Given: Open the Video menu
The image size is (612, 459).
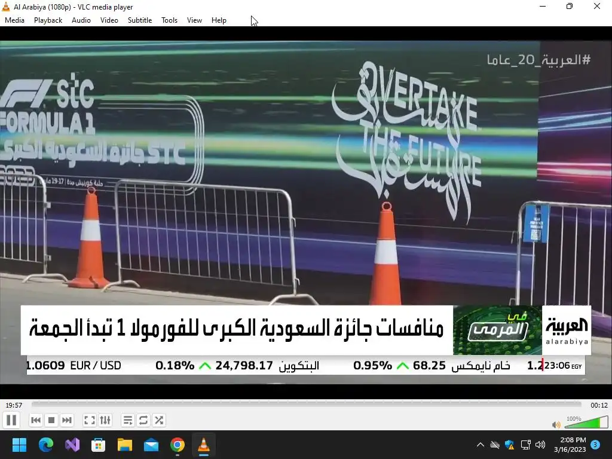Looking at the screenshot, I should point(109,20).
